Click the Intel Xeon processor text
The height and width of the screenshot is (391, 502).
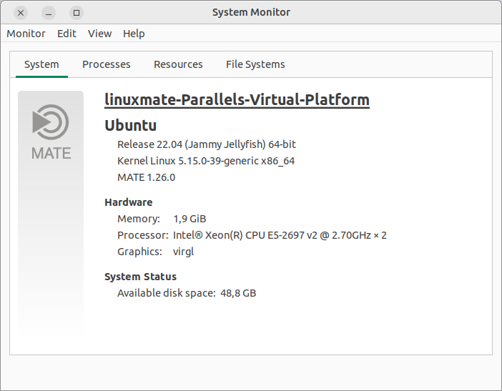(280, 235)
